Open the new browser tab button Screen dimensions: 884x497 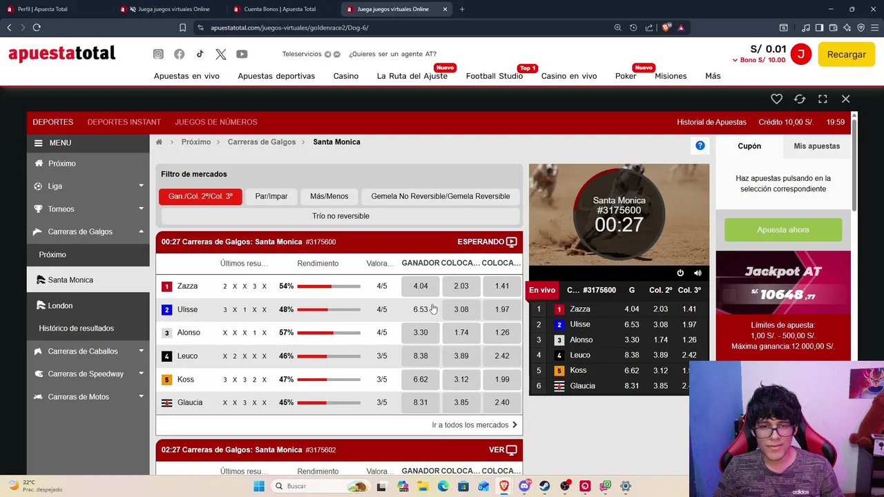[462, 9]
